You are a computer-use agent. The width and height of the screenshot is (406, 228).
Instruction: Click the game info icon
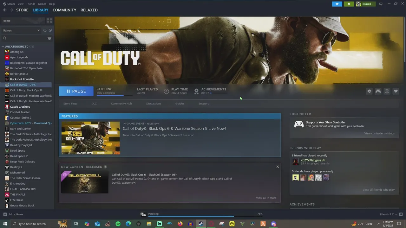[x=387, y=91]
